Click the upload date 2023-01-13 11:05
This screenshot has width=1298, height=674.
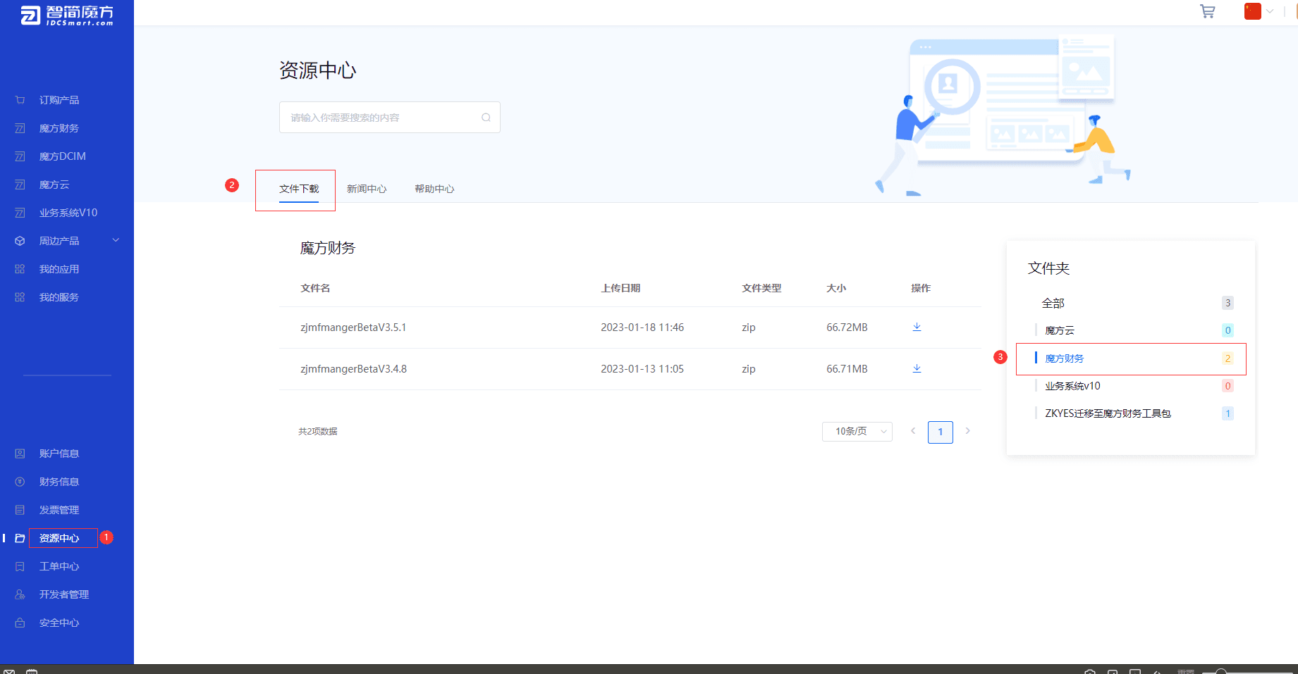pos(642,369)
